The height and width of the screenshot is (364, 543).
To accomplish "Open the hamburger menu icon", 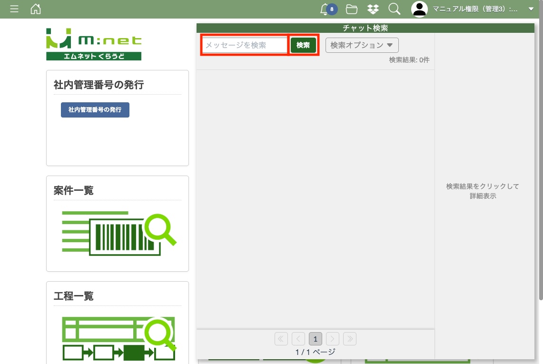I will point(14,9).
